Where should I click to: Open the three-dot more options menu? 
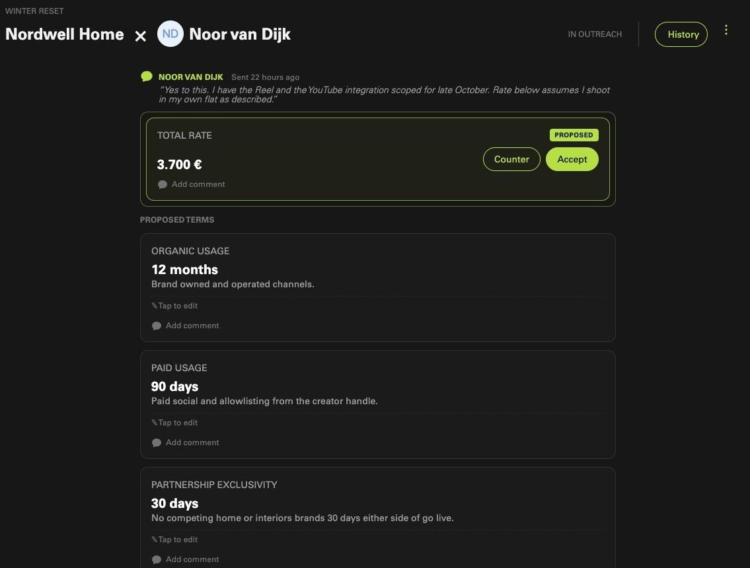726,30
